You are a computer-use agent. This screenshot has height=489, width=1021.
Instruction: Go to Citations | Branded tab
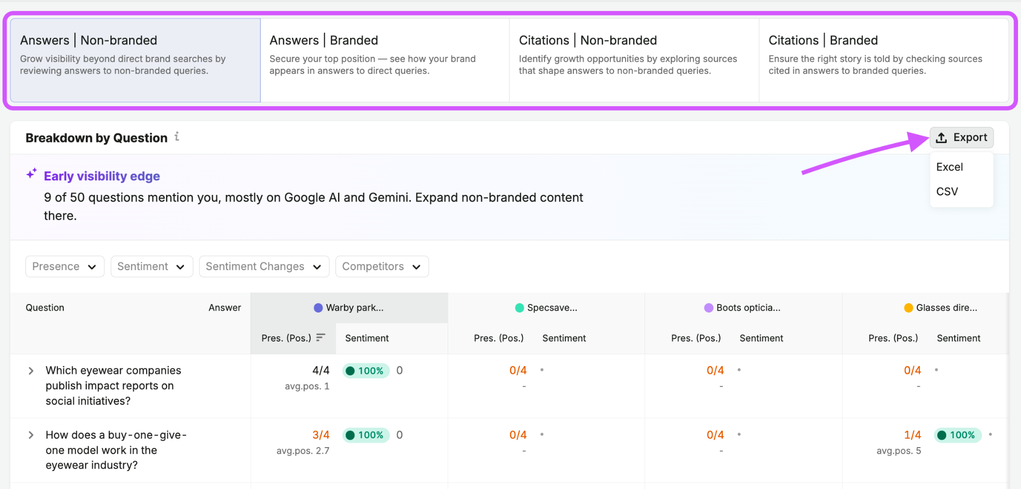(884, 60)
